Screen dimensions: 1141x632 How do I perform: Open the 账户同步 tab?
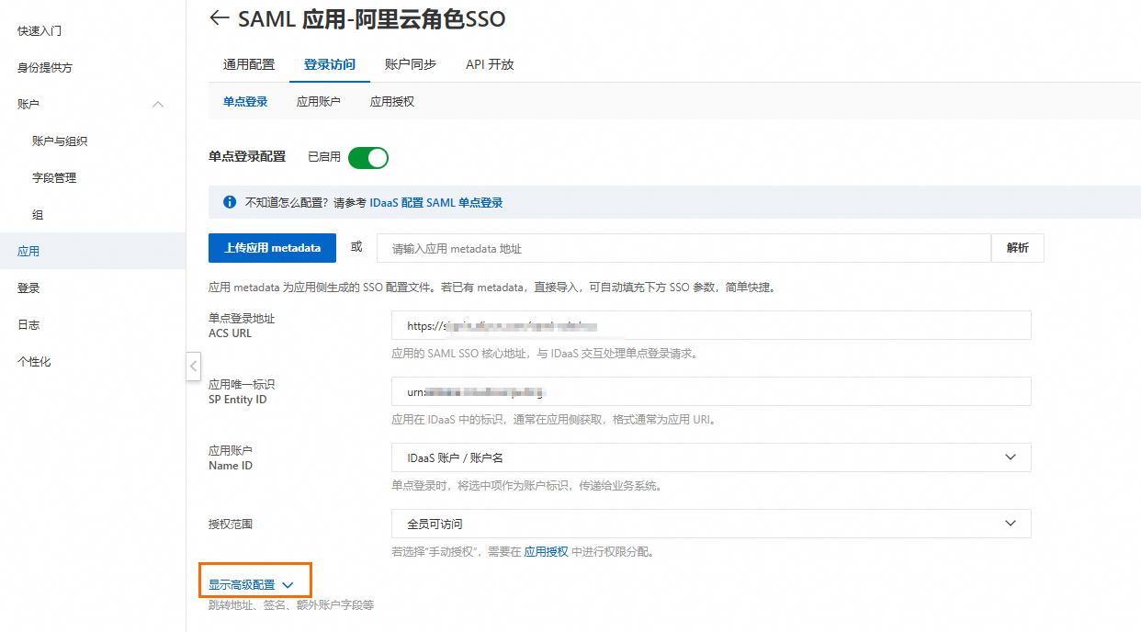tap(411, 64)
